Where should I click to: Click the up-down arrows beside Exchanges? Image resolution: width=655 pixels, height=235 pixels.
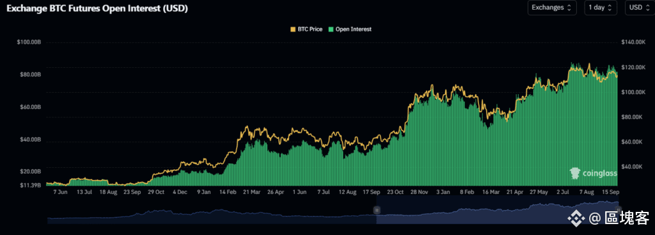click(569, 8)
